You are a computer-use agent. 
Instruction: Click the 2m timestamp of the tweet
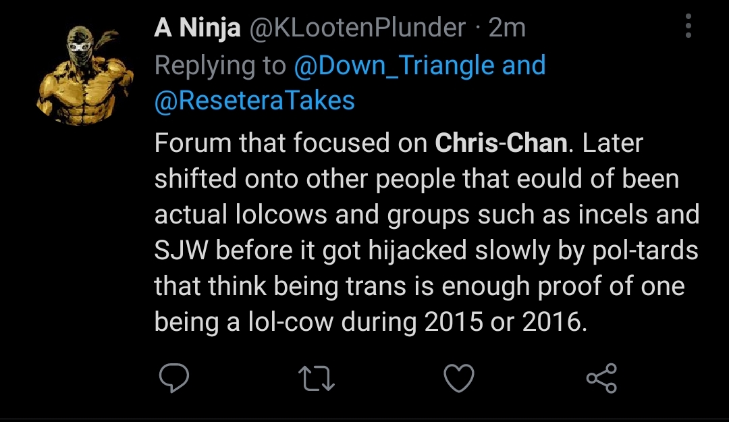click(506, 28)
